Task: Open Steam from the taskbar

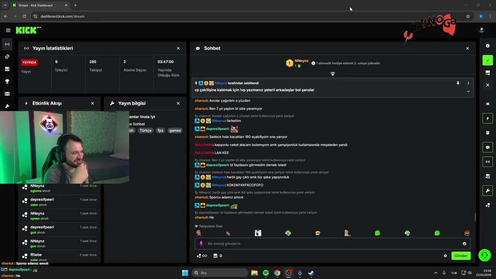Action: coord(311,273)
